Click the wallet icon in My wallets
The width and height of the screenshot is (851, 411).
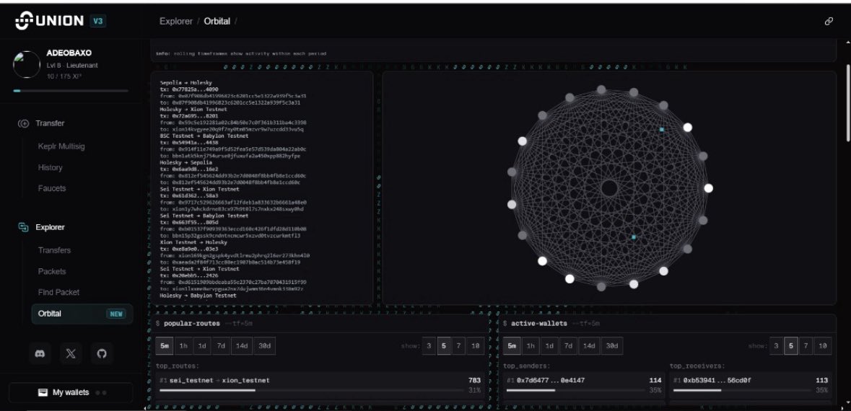coord(43,392)
